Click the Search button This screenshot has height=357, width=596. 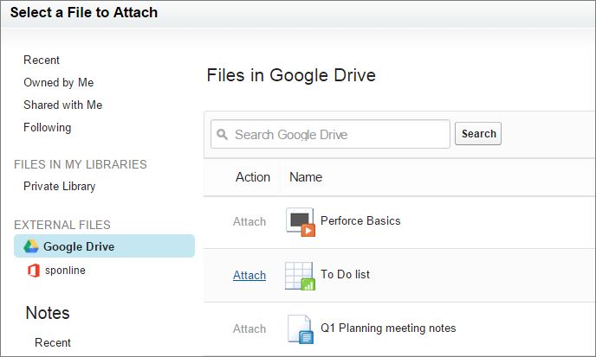478,133
